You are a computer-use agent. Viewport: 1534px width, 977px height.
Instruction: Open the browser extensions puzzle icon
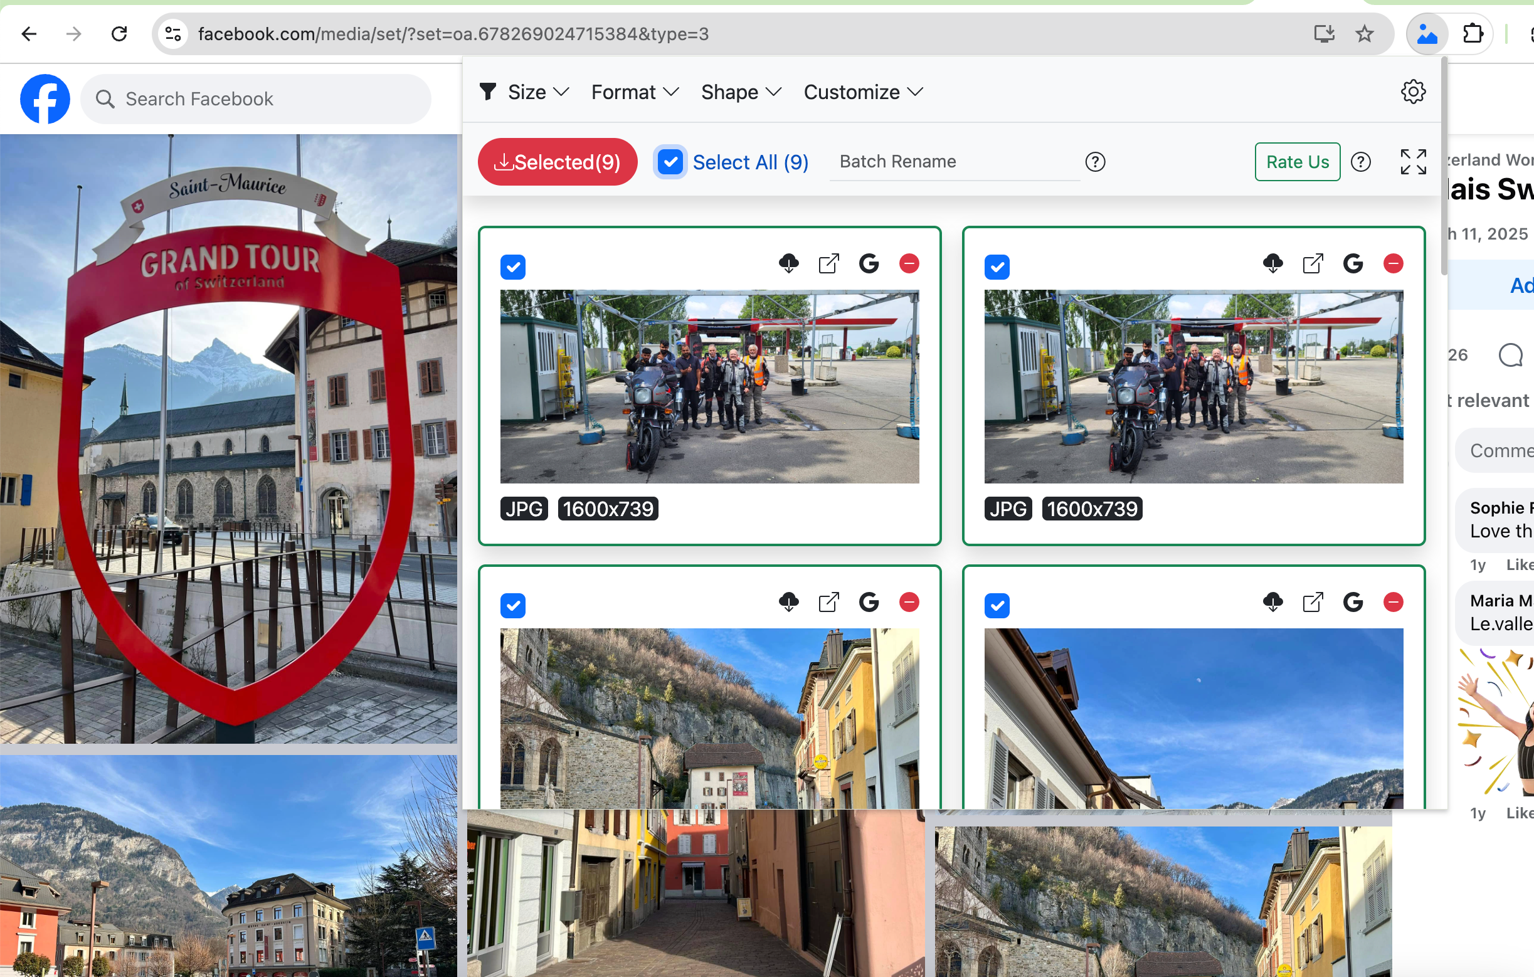(1472, 34)
